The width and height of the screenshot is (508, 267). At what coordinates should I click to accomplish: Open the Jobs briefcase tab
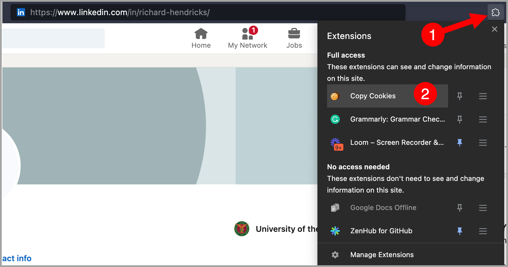294,38
